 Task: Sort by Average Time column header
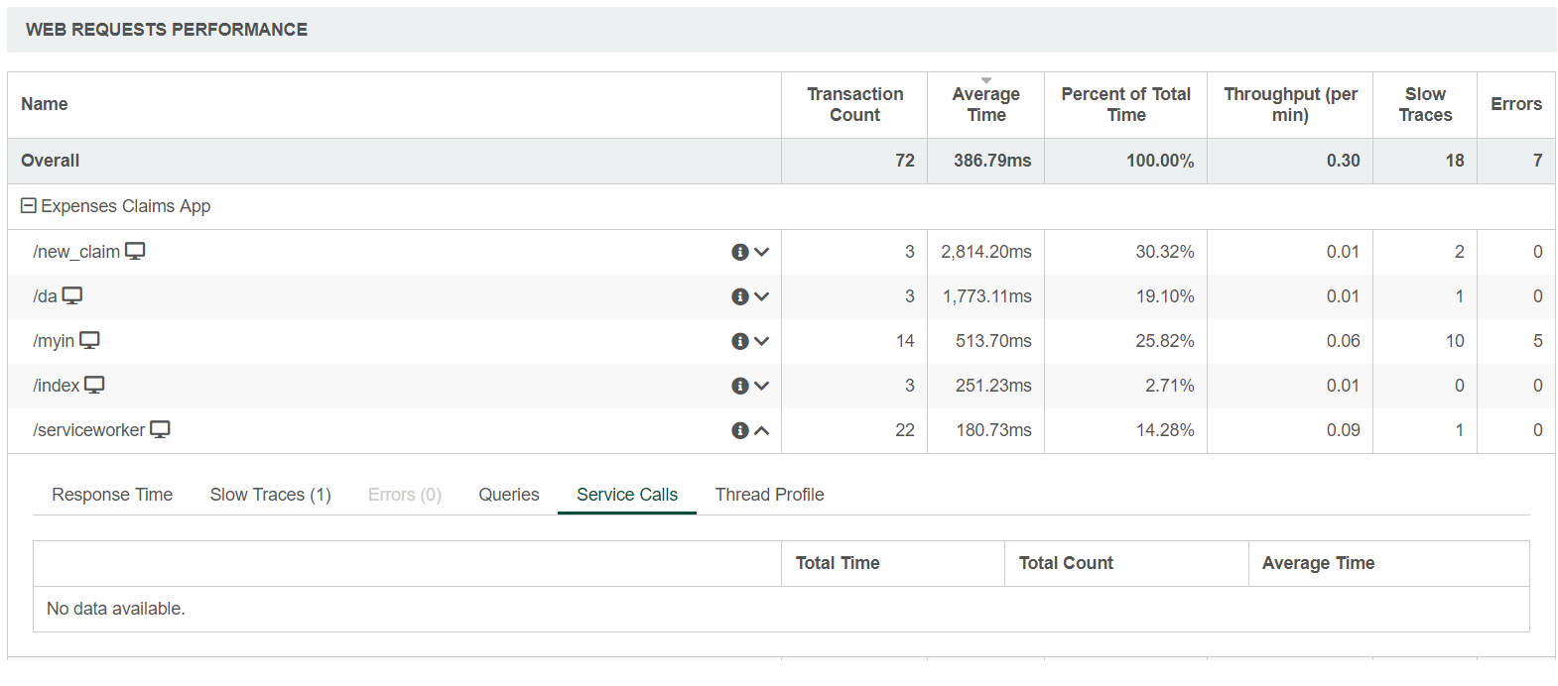[985, 104]
